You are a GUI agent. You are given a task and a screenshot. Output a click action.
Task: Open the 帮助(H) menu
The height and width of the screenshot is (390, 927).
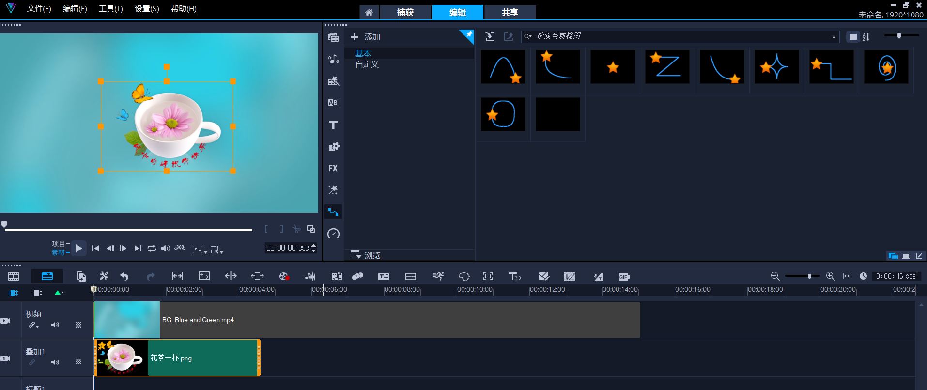click(184, 9)
